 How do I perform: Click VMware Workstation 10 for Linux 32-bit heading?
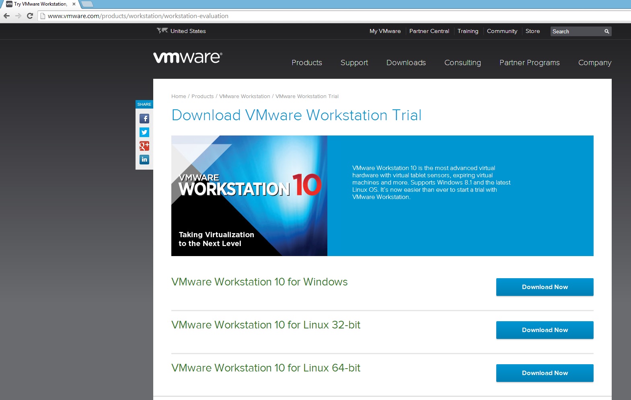(x=266, y=325)
